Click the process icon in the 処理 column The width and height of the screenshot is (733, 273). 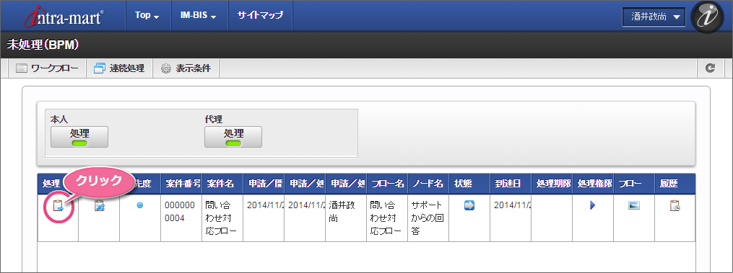(58, 206)
